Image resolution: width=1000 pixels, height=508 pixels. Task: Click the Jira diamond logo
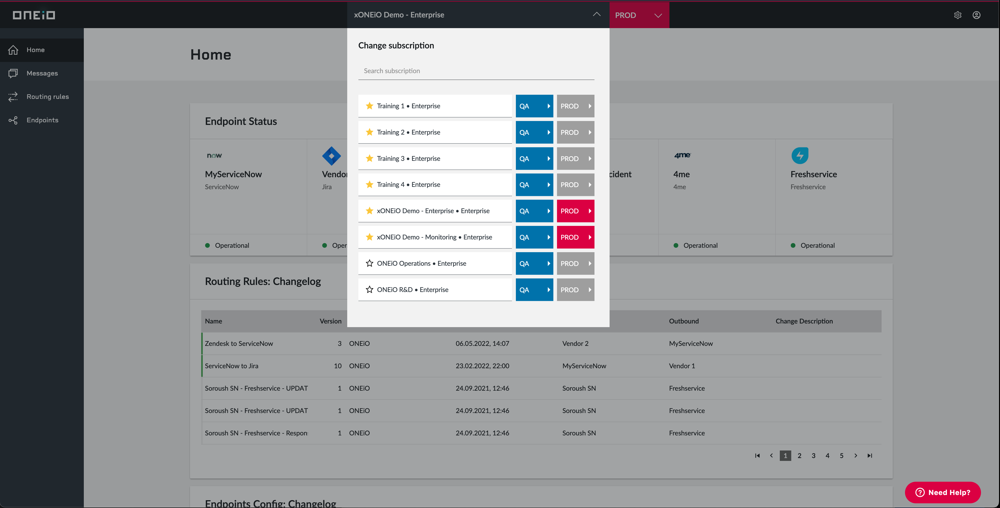(x=332, y=156)
